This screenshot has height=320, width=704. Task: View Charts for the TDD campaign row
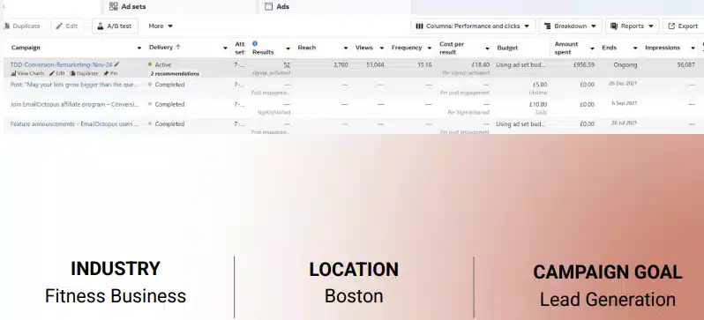pos(27,73)
